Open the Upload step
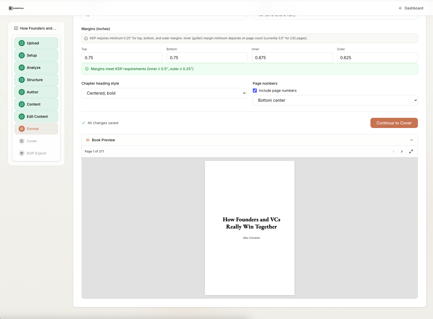 coord(36,43)
